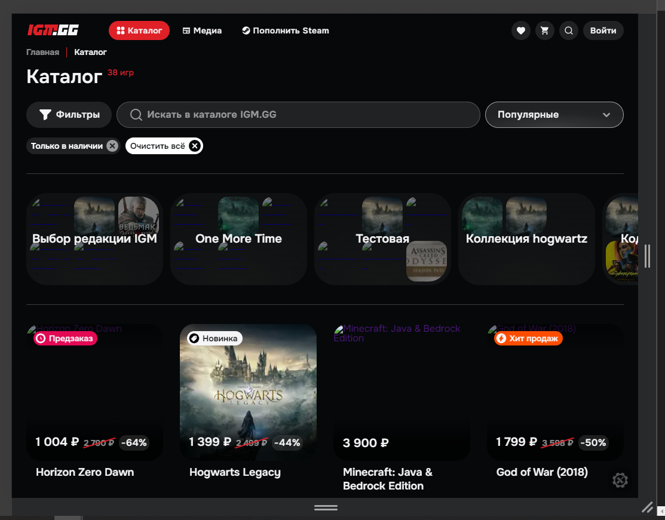Open the Hogwarts Legacy cover image
This screenshot has height=520, width=665.
coord(248,392)
